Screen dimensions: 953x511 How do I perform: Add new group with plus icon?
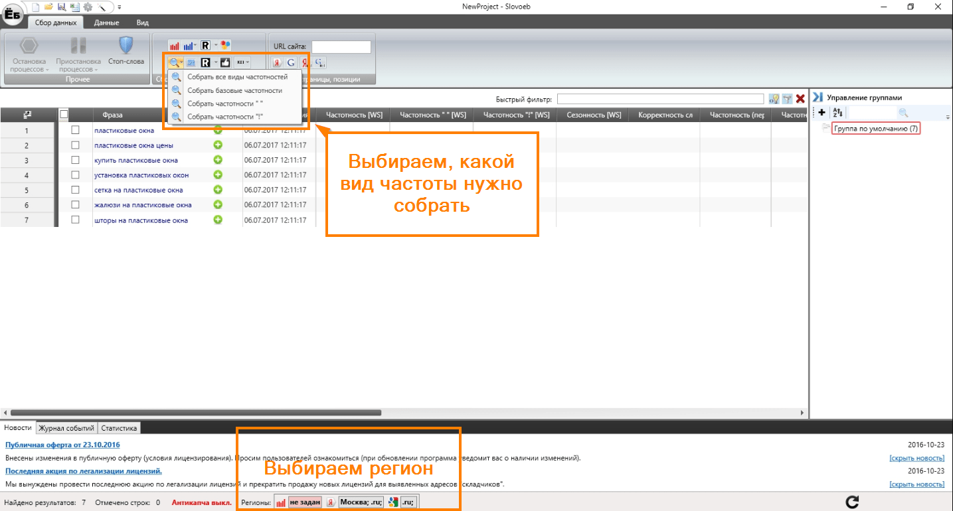[822, 113]
